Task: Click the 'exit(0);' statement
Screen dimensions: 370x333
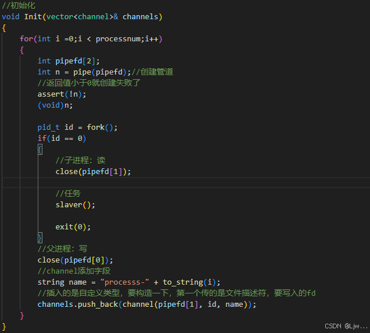Action: pyautogui.click(x=73, y=227)
